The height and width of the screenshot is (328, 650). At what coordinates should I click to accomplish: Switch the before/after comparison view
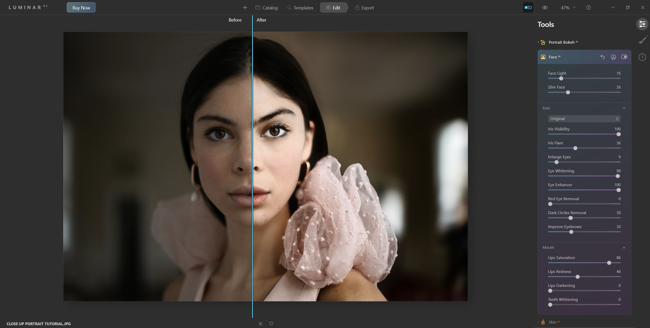[x=528, y=7]
